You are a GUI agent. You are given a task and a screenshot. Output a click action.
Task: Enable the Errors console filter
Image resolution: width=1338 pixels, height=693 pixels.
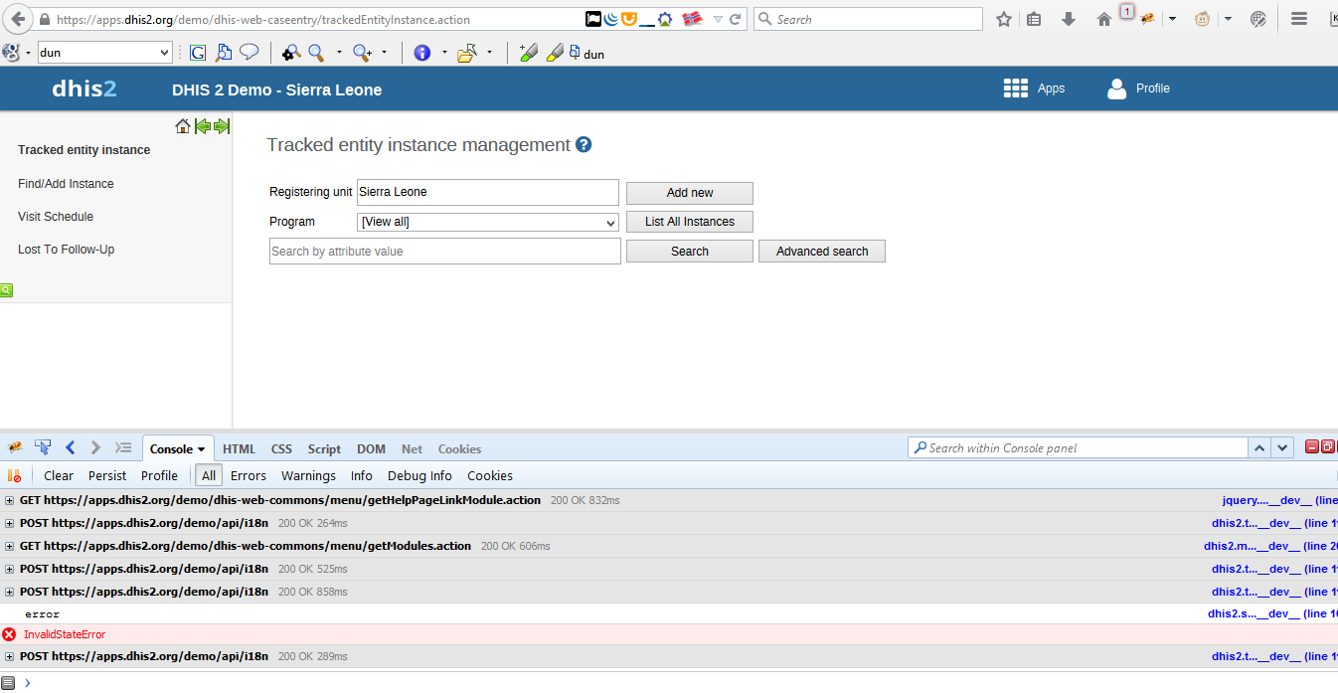coord(249,476)
